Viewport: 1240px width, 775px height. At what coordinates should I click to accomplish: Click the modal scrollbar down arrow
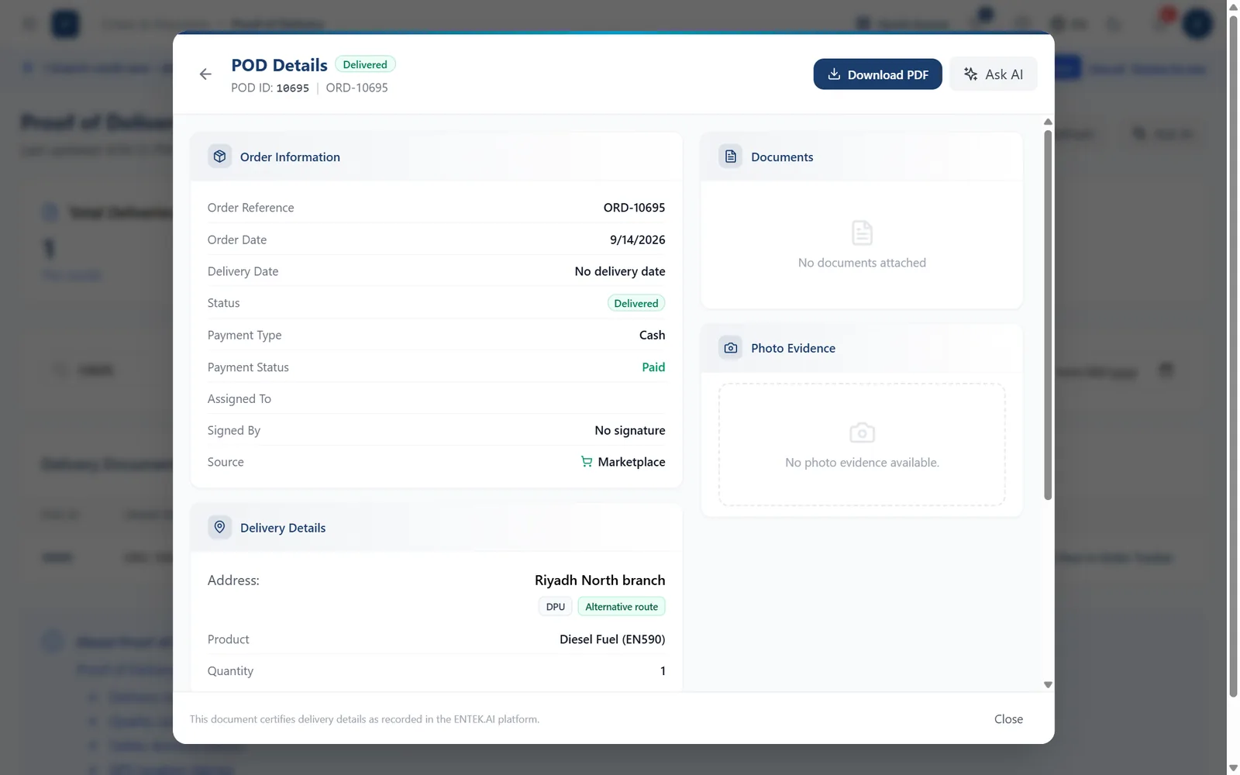[1048, 685]
